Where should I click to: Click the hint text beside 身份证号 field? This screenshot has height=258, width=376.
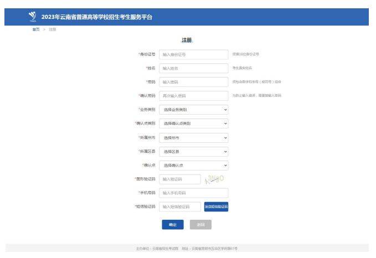[245, 54]
